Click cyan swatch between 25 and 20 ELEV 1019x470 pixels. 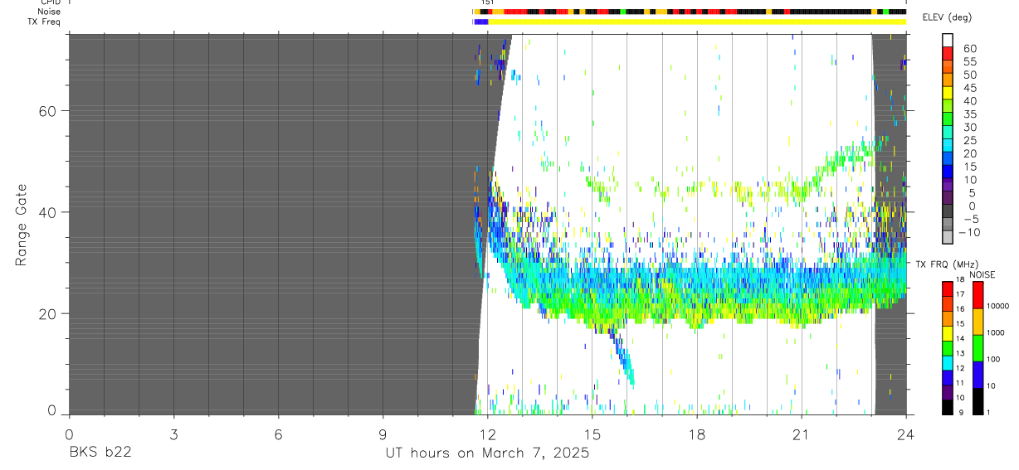pyautogui.click(x=948, y=145)
